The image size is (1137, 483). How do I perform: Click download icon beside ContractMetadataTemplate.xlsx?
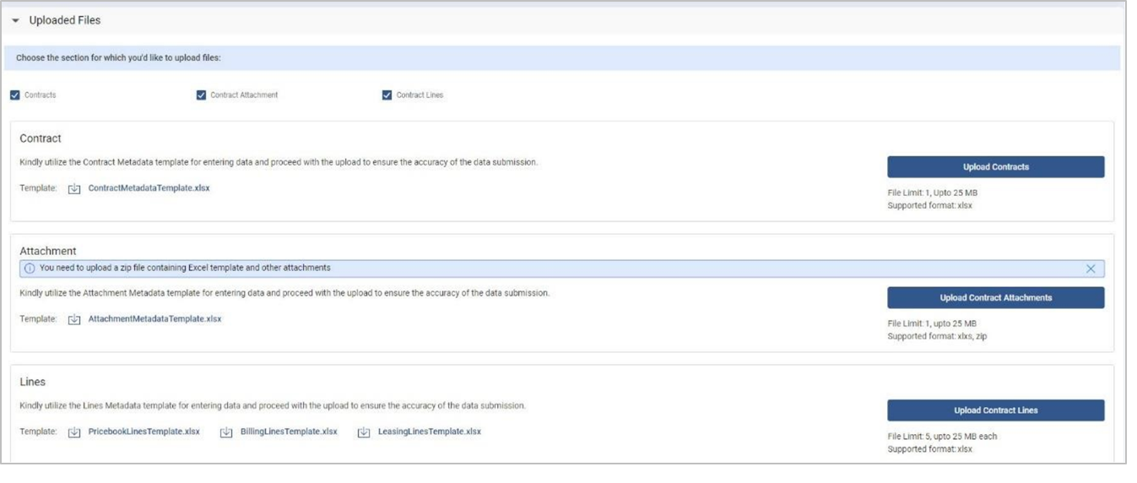click(74, 189)
